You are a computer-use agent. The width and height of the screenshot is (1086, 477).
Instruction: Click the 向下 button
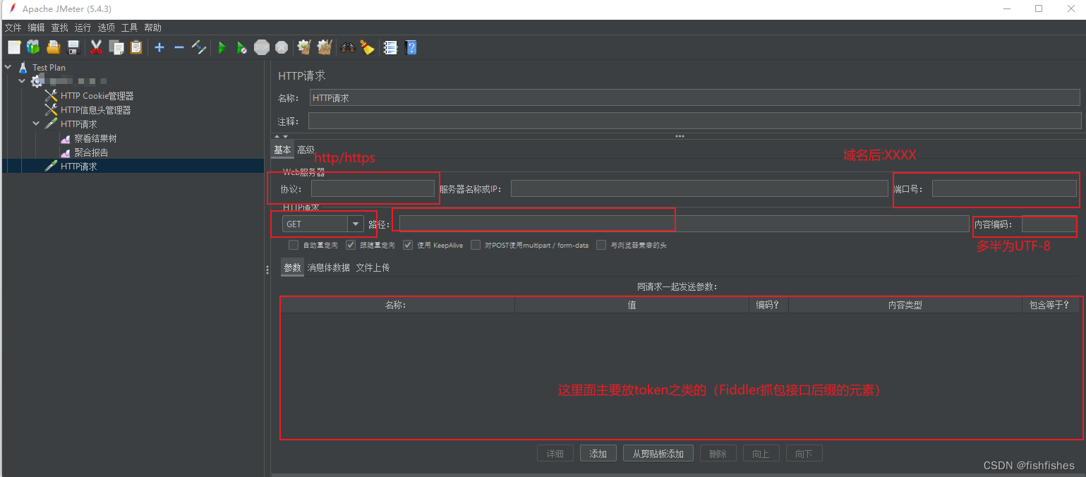pos(804,454)
